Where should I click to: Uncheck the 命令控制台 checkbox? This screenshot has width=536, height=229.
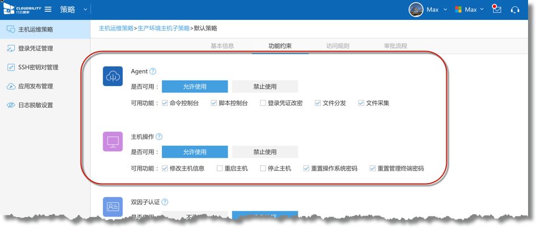coord(165,103)
